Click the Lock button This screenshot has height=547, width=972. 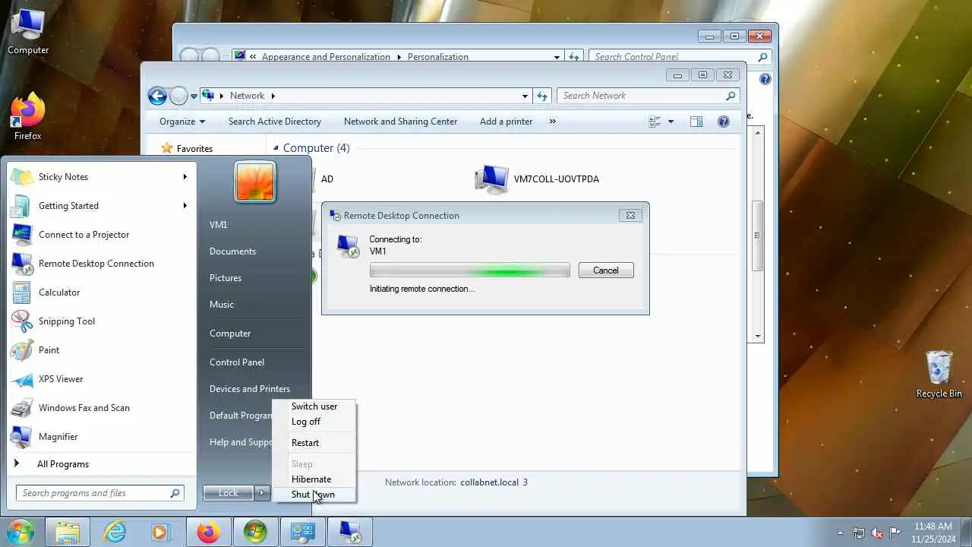[229, 493]
